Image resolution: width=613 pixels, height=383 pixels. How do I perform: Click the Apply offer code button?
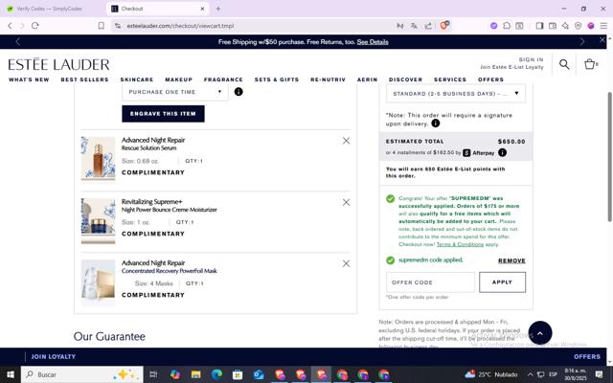click(502, 282)
